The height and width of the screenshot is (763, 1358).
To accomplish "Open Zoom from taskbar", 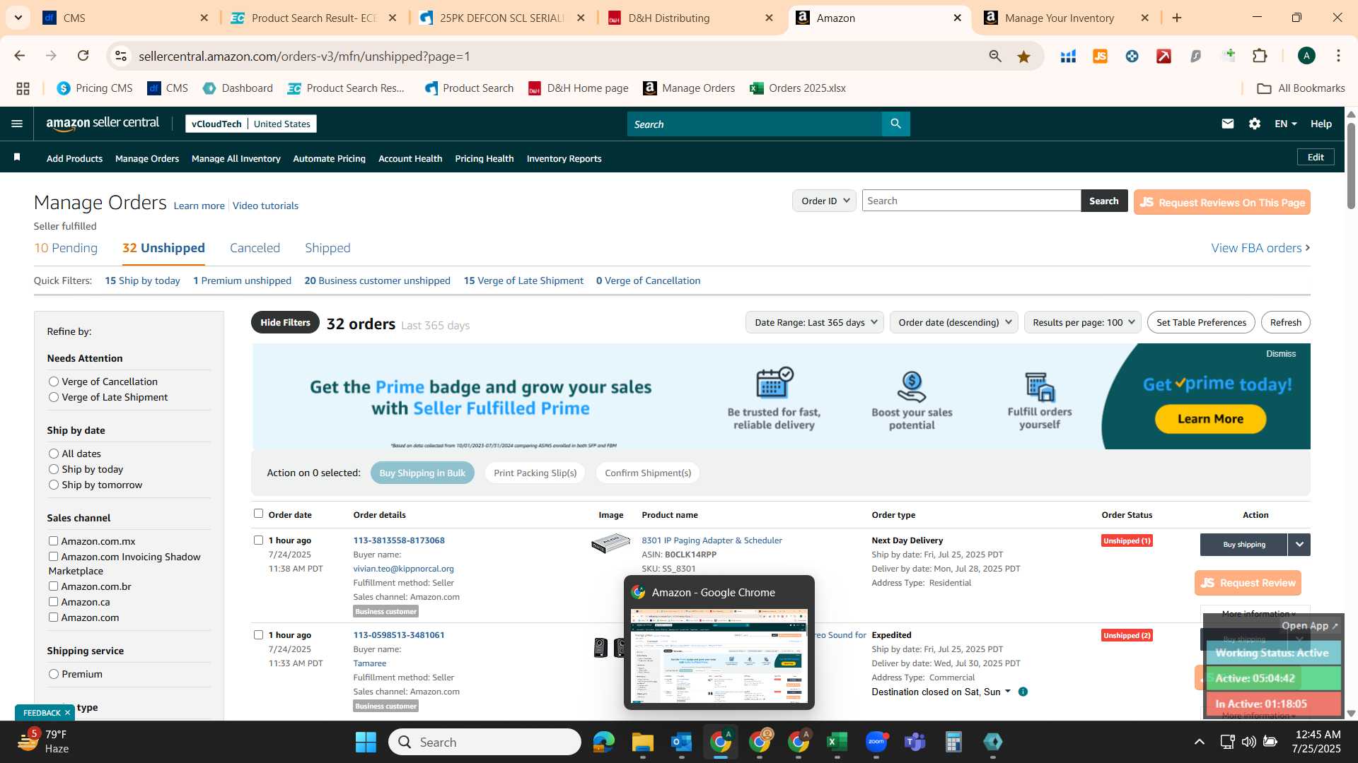I will (x=876, y=742).
